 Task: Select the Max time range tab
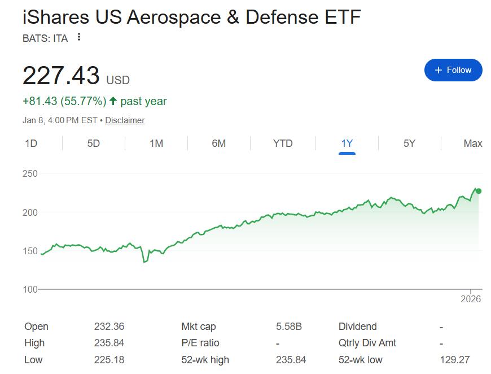point(472,143)
